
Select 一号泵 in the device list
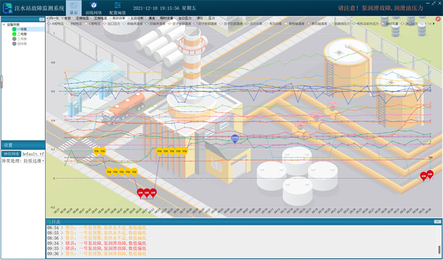pyautogui.click(x=21, y=29)
